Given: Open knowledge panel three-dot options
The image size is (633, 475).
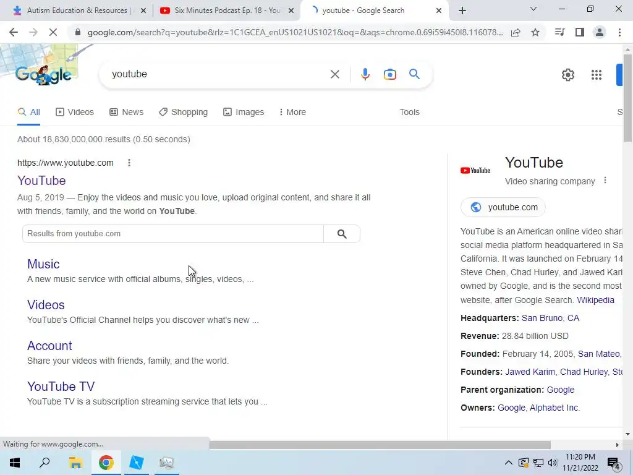Looking at the screenshot, I should coord(605,181).
